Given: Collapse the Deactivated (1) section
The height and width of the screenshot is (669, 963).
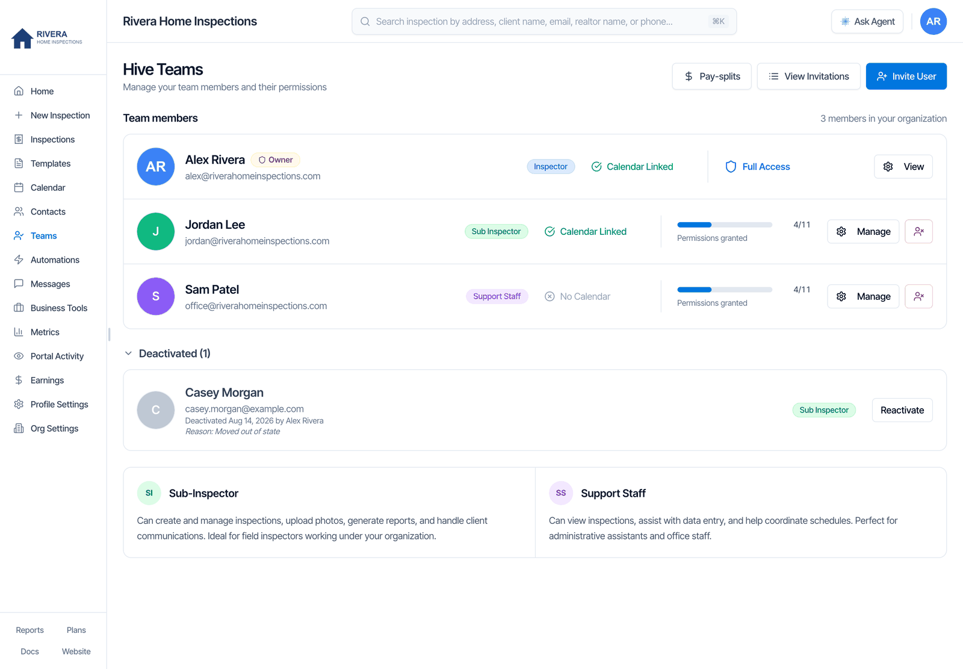Looking at the screenshot, I should pos(167,353).
